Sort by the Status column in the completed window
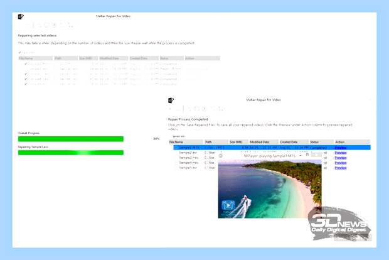Image resolution: width=389 pixels, height=260 pixels. (321, 142)
